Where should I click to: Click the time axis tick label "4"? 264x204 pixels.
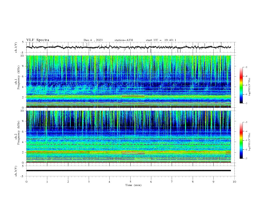coord(109,182)
